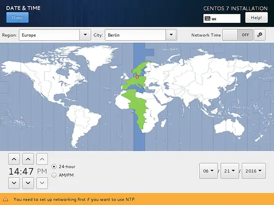
Task: Increase hours with the up arrow
Action: (x=14, y=159)
